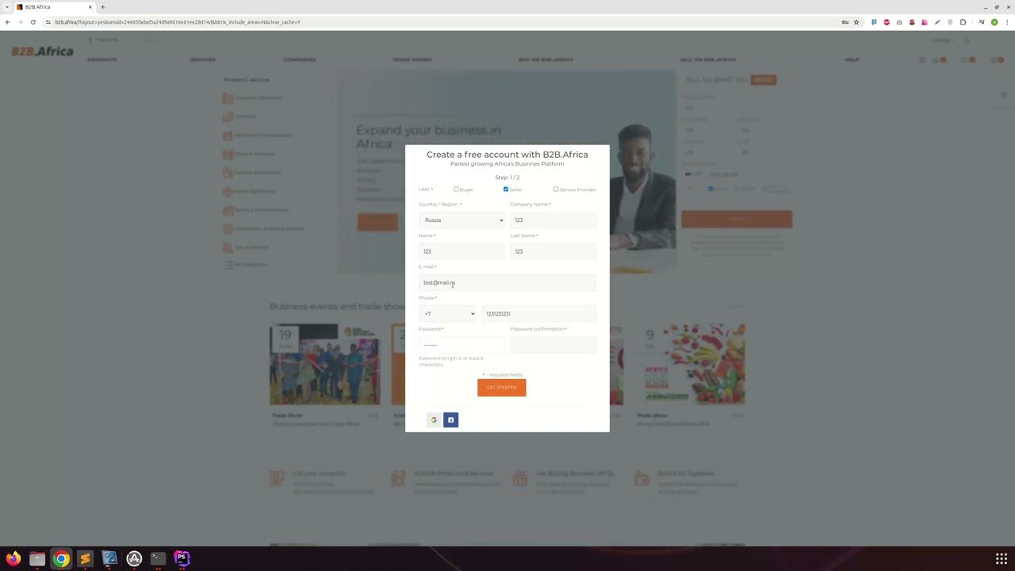The width and height of the screenshot is (1015, 571).
Task: Check the Service Provider checkbox
Action: click(x=556, y=190)
